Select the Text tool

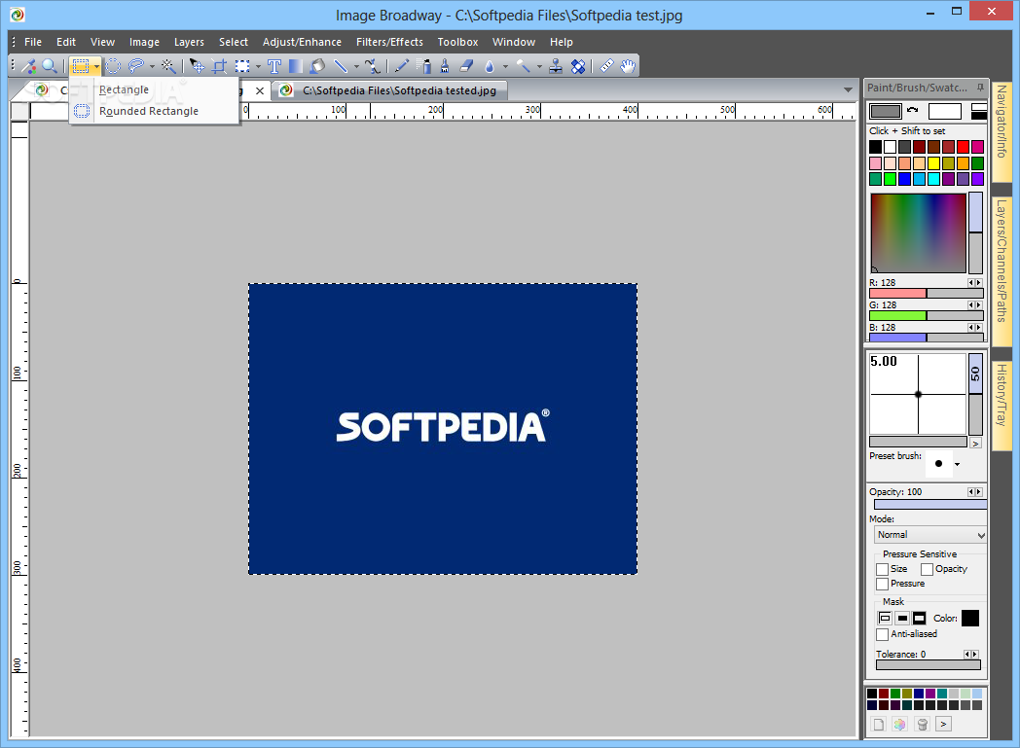(273, 65)
